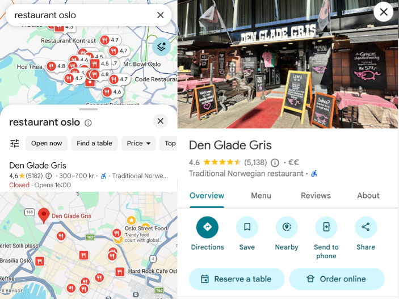Open Den Glade Gris result in list
The width and height of the screenshot is (399, 299).
[x=89, y=175]
